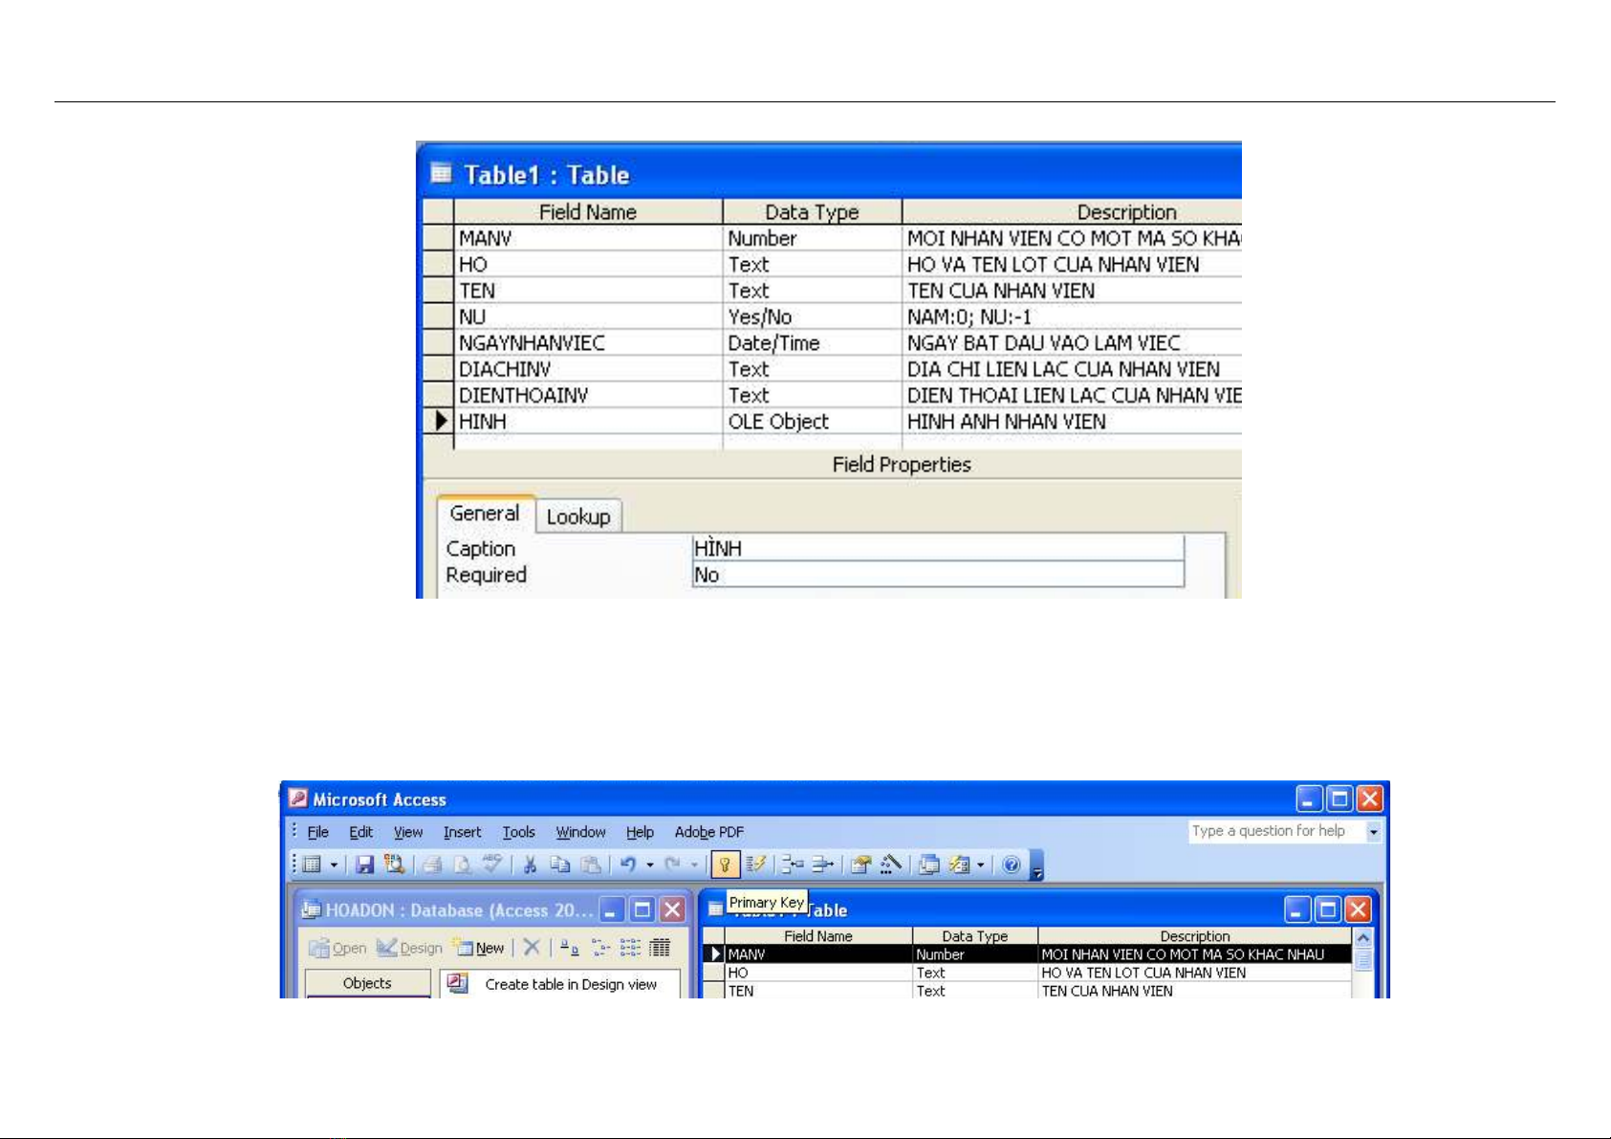Click New button in HOADON database window

(481, 948)
